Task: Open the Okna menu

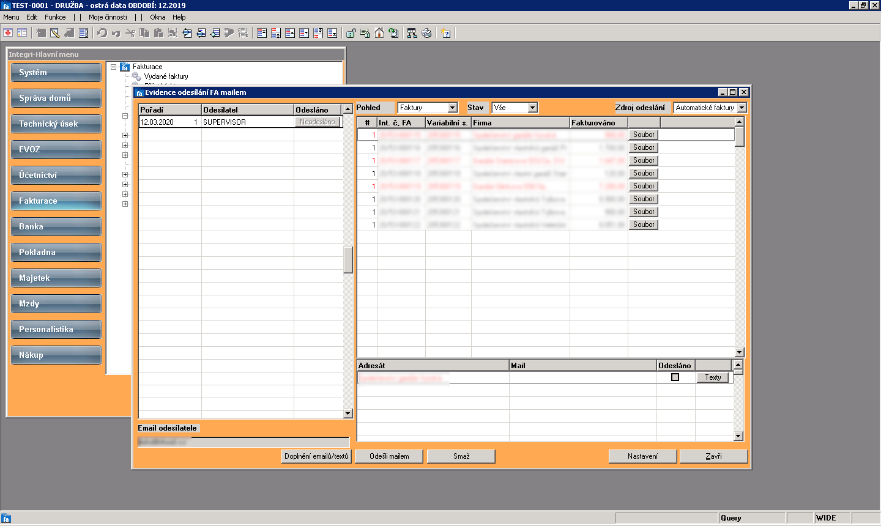Action: 158,17
